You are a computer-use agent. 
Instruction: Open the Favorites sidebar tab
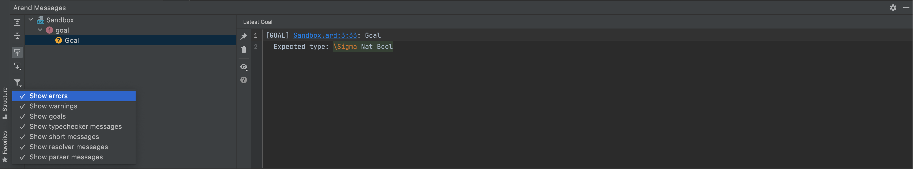click(x=5, y=147)
